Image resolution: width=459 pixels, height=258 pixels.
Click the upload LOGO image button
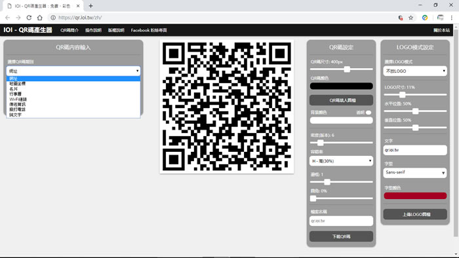tap(415, 214)
